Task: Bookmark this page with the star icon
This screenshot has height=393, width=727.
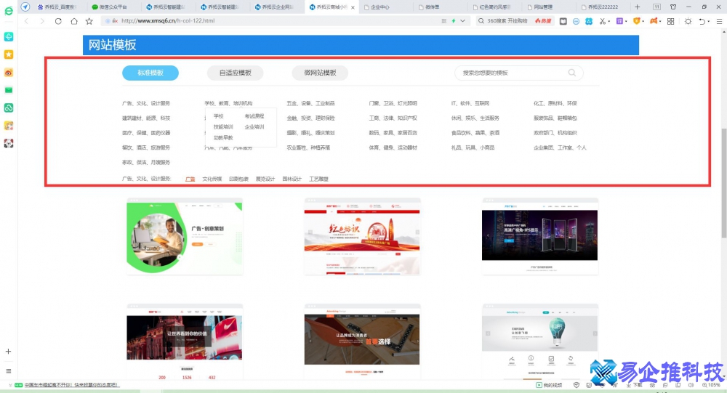Action: coord(89,21)
